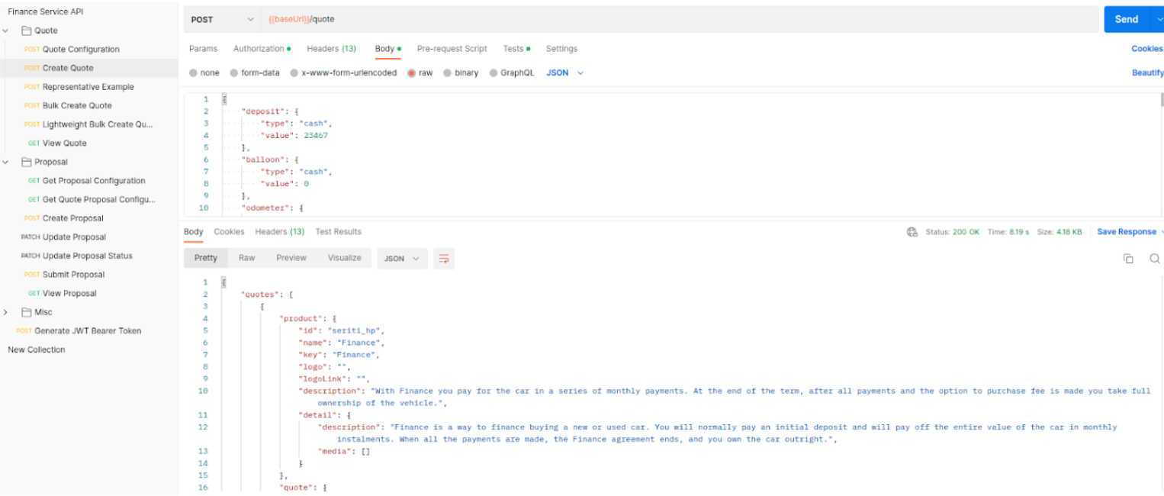Image resolution: width=1164 pixels, height=496 pixels.
Task: Search the response with magnifier icon
Action: tap(1155, 259)
